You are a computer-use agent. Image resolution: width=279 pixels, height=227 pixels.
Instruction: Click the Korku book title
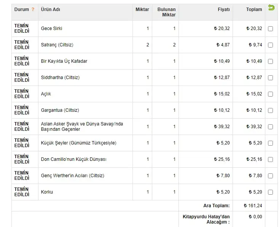[47, 192]
